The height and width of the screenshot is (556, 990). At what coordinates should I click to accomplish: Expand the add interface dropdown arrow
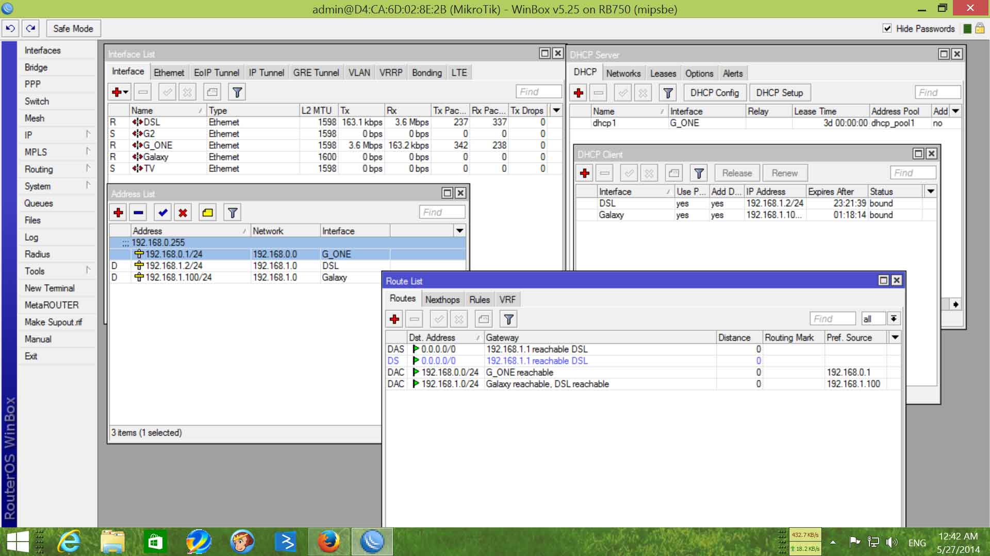click(x=126, y=92)
